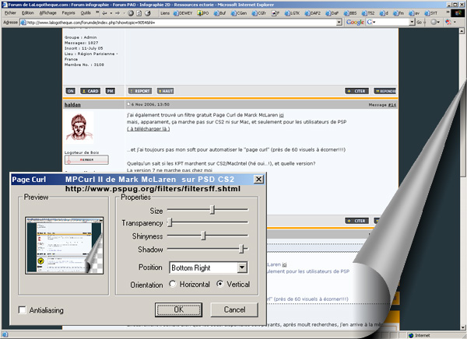
Task: Expand the hidden menu items chevron after Outils
Action: point(97,12)
